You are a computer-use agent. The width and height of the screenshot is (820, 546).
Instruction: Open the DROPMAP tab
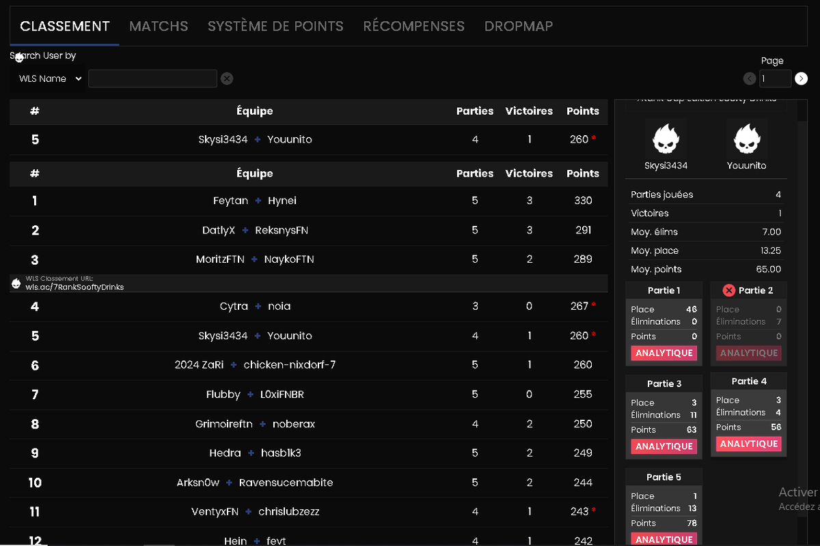(x=519, y=27)
